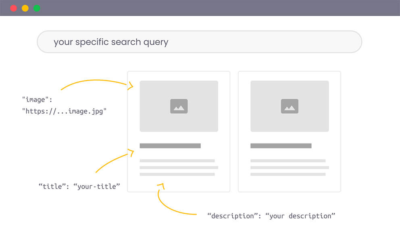This screenshot has height=240, width=400.
Task: Select the picture icon in left card
Action: pos(179,106)
